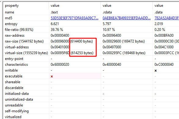This screenshot has height=119, width=179.
Task: Select the 'entropy' property label
Action: tap(11, 24)
